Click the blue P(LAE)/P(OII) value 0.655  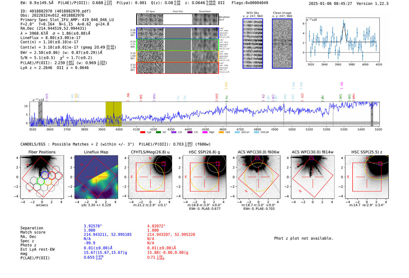pos(93,257)
